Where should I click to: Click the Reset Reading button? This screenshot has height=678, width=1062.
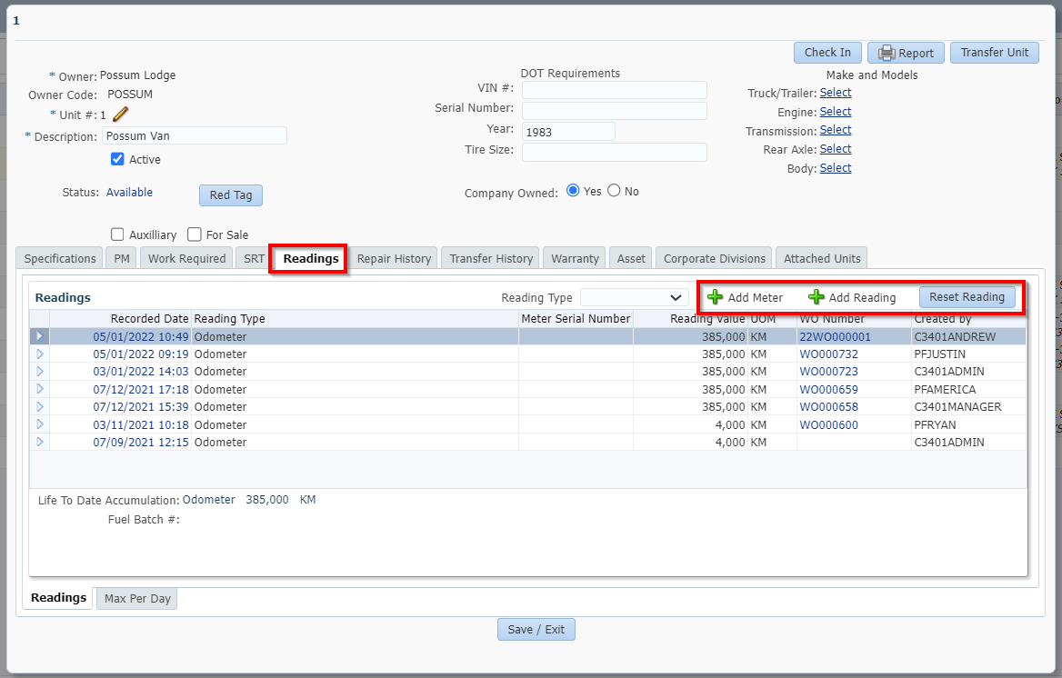click(967, 296)
